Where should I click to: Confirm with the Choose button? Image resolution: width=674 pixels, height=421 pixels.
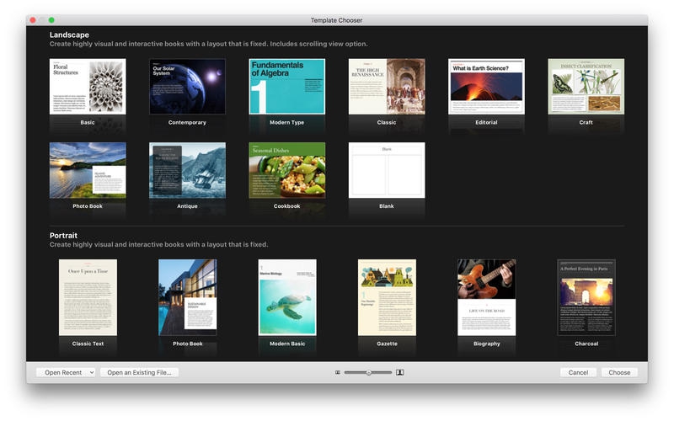pyautogui.click(x=619, y=372)
